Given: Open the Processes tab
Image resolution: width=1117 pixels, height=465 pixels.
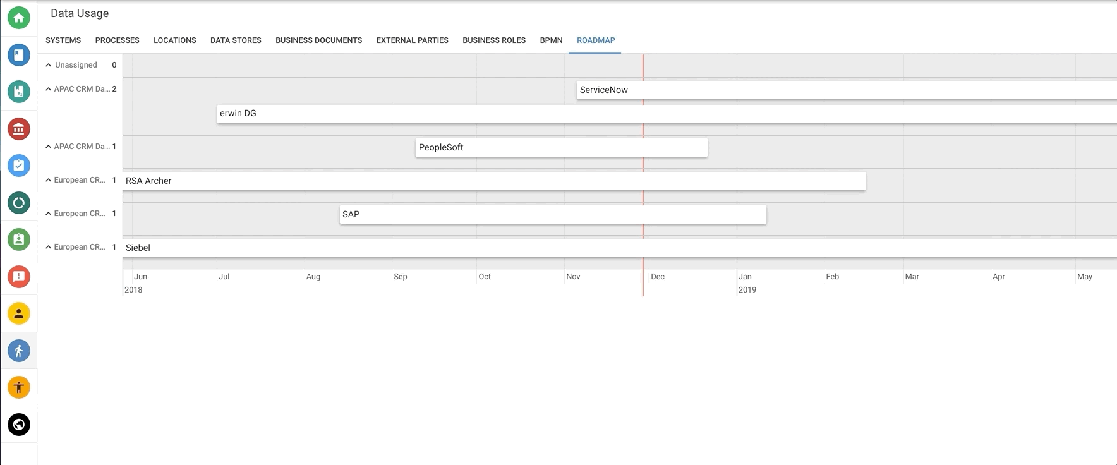Looking at the screenshot, I should tap(118, 40).
